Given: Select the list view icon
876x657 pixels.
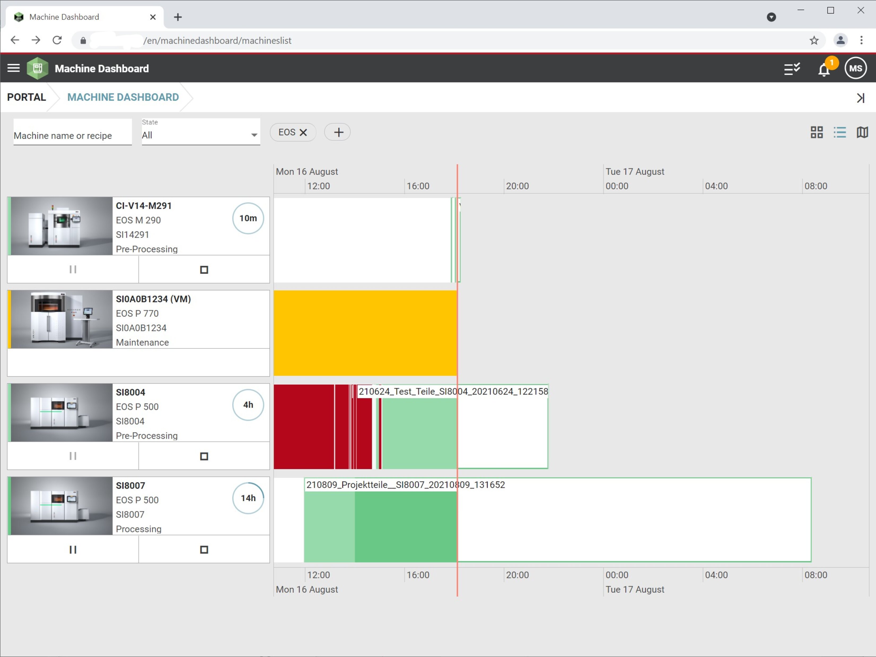Looking at the screenshot, I should pos(840,133).
